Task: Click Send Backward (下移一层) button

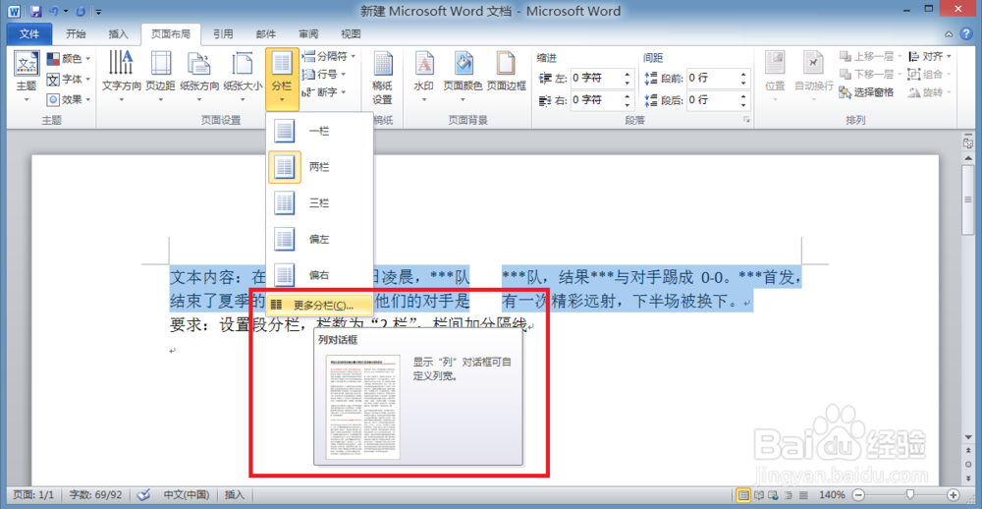Action: [x=870, y=74]
